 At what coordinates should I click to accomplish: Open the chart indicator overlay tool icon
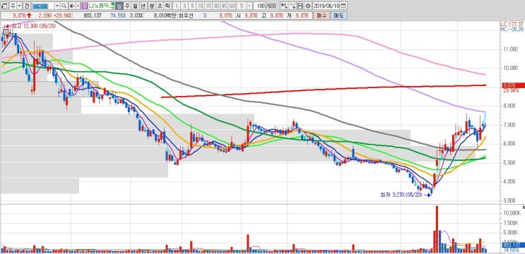[x=284, y=6]
